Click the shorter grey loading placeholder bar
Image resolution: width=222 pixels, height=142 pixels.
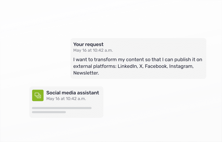point(49,112)
